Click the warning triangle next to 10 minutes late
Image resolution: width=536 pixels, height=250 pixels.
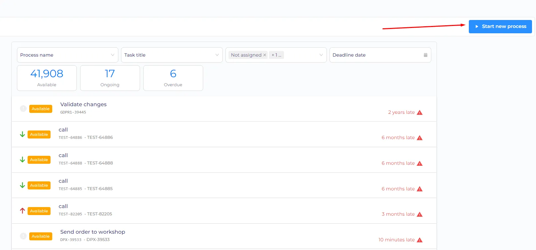pyautogui.click(x=420, y=240)
